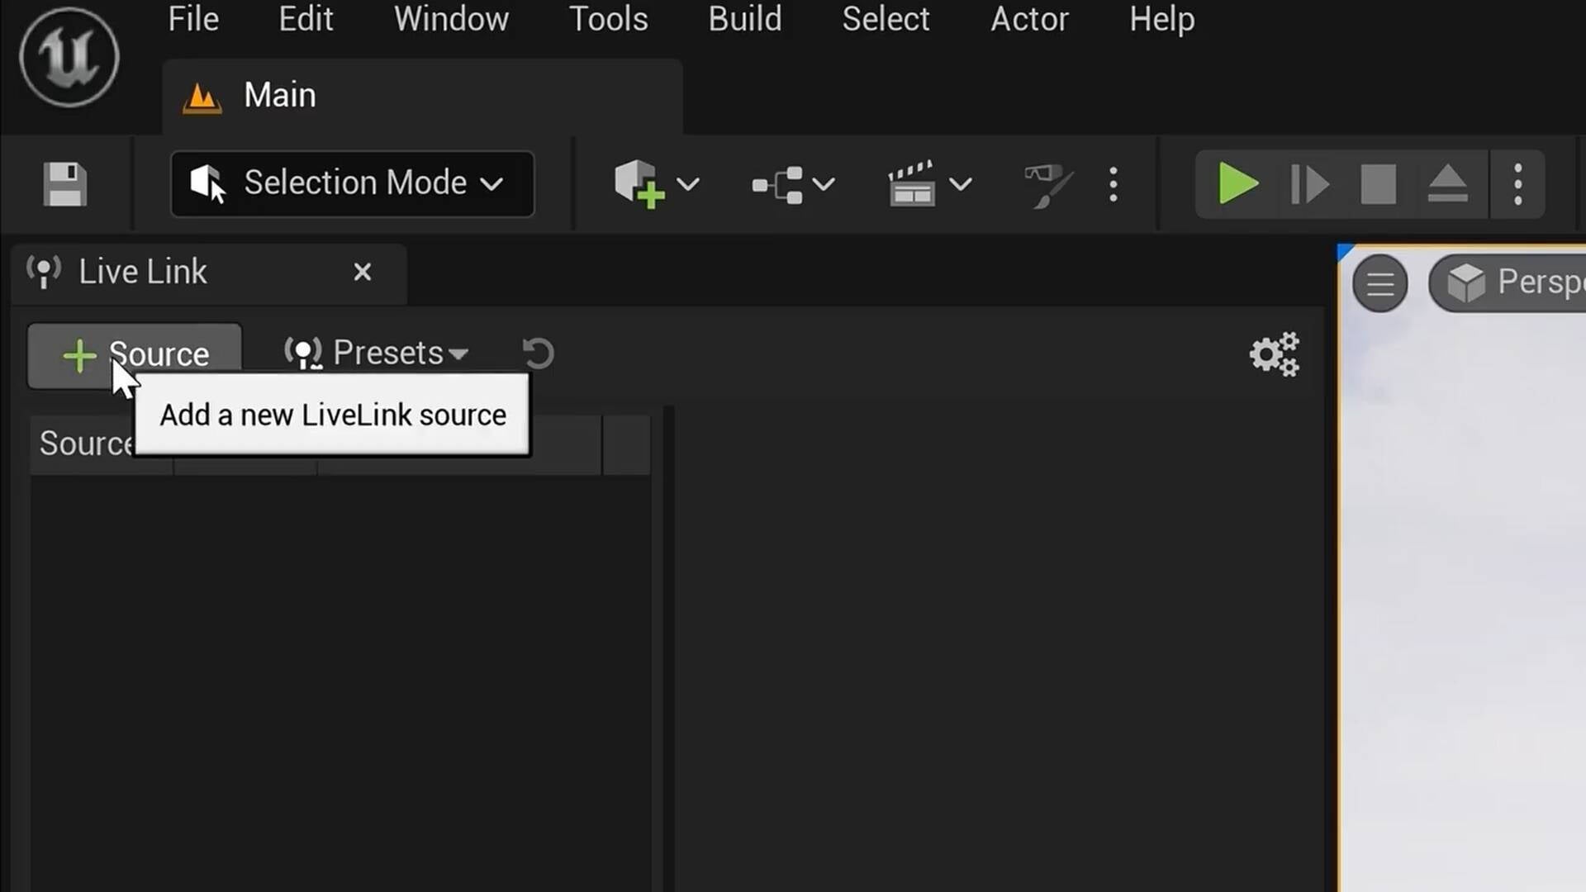Expand the cinematics dropdown arrow
The height and width of the screenshot is (892, 1586).
pos(960,183)
